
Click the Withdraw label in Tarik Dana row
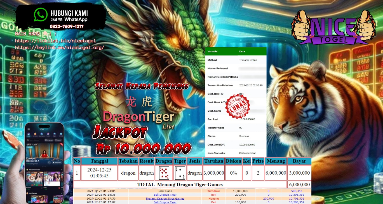tap(213, 191)
